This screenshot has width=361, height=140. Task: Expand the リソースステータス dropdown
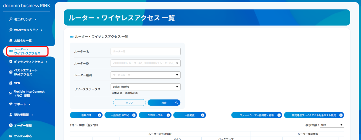coord(146,87)
